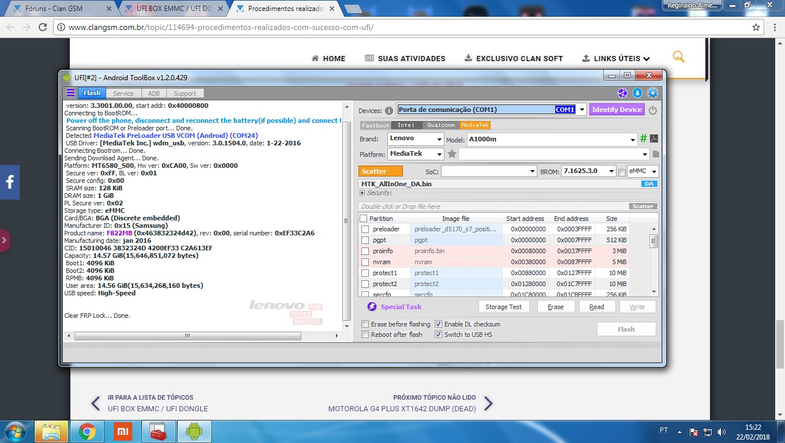Click the Facebook share sidebar icon
785x443 pixels.
pos(10,182)
